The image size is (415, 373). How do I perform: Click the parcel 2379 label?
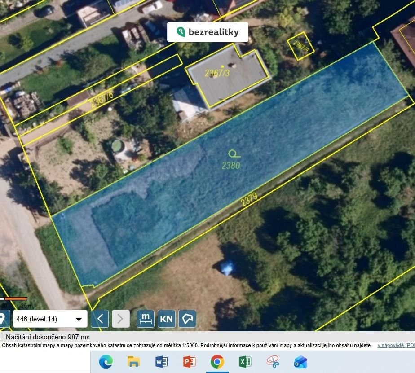tap(249, 200)
